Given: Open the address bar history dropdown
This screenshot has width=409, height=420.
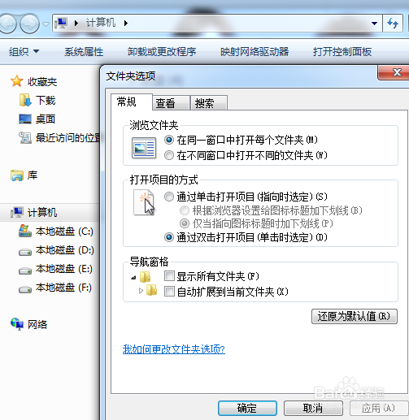Looking at the screenshot, I should tap(374, 24).
